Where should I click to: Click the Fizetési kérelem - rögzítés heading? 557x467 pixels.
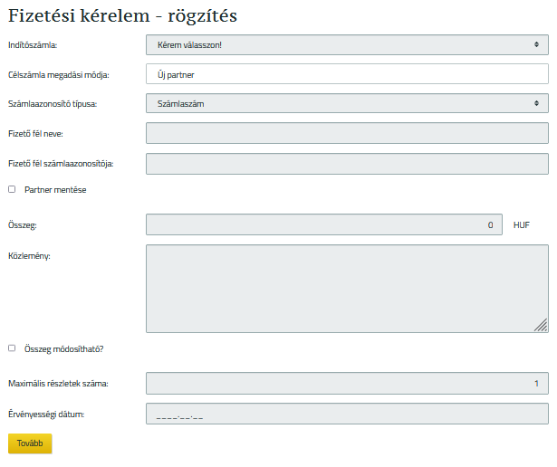coord(129,15)
